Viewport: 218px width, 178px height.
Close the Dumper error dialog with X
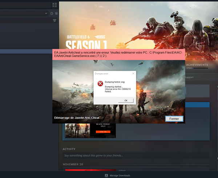tap(133, 73)
